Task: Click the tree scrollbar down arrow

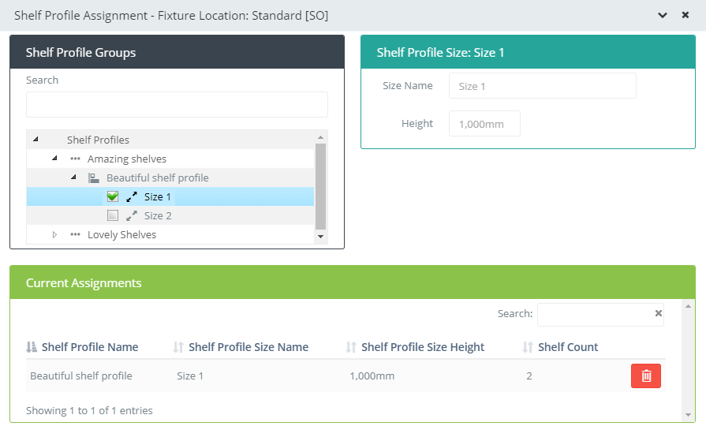Action: tap(320, 237)
